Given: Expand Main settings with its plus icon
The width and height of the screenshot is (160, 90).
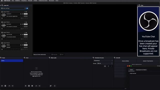Looking at the screenshot, I should [25, 8].
